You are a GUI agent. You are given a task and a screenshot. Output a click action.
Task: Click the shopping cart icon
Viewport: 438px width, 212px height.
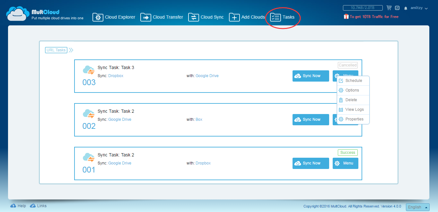click(x=389, y=8)
